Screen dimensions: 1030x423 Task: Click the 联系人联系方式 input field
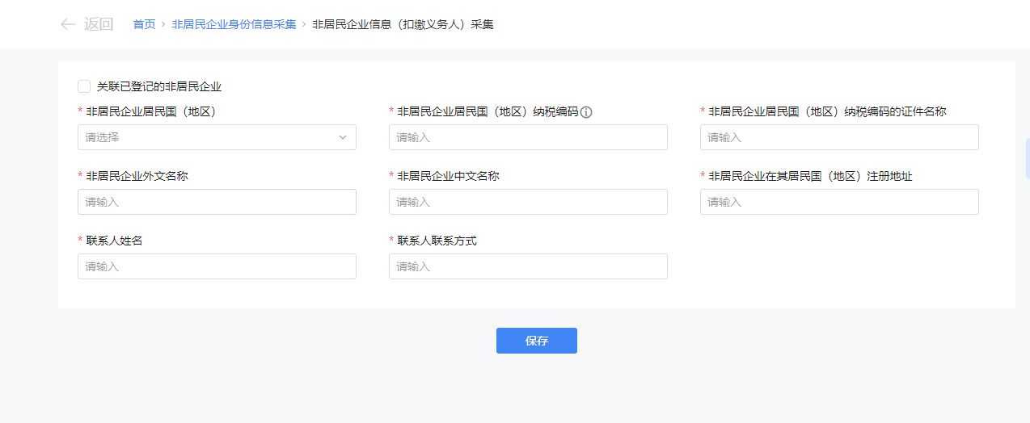point(528,266)
